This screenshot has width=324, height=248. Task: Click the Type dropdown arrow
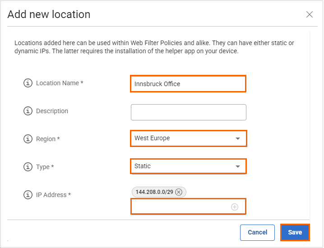[238, 167]
